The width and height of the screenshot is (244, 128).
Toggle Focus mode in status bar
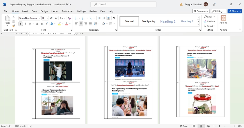[184, 126]
